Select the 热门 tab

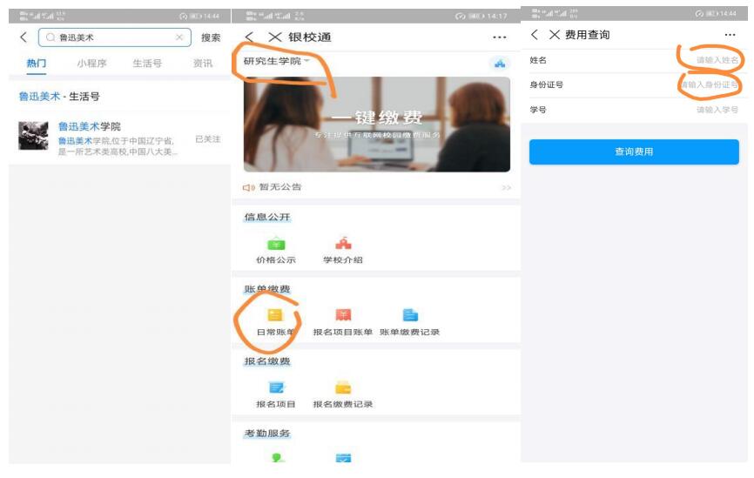(37, 64)
